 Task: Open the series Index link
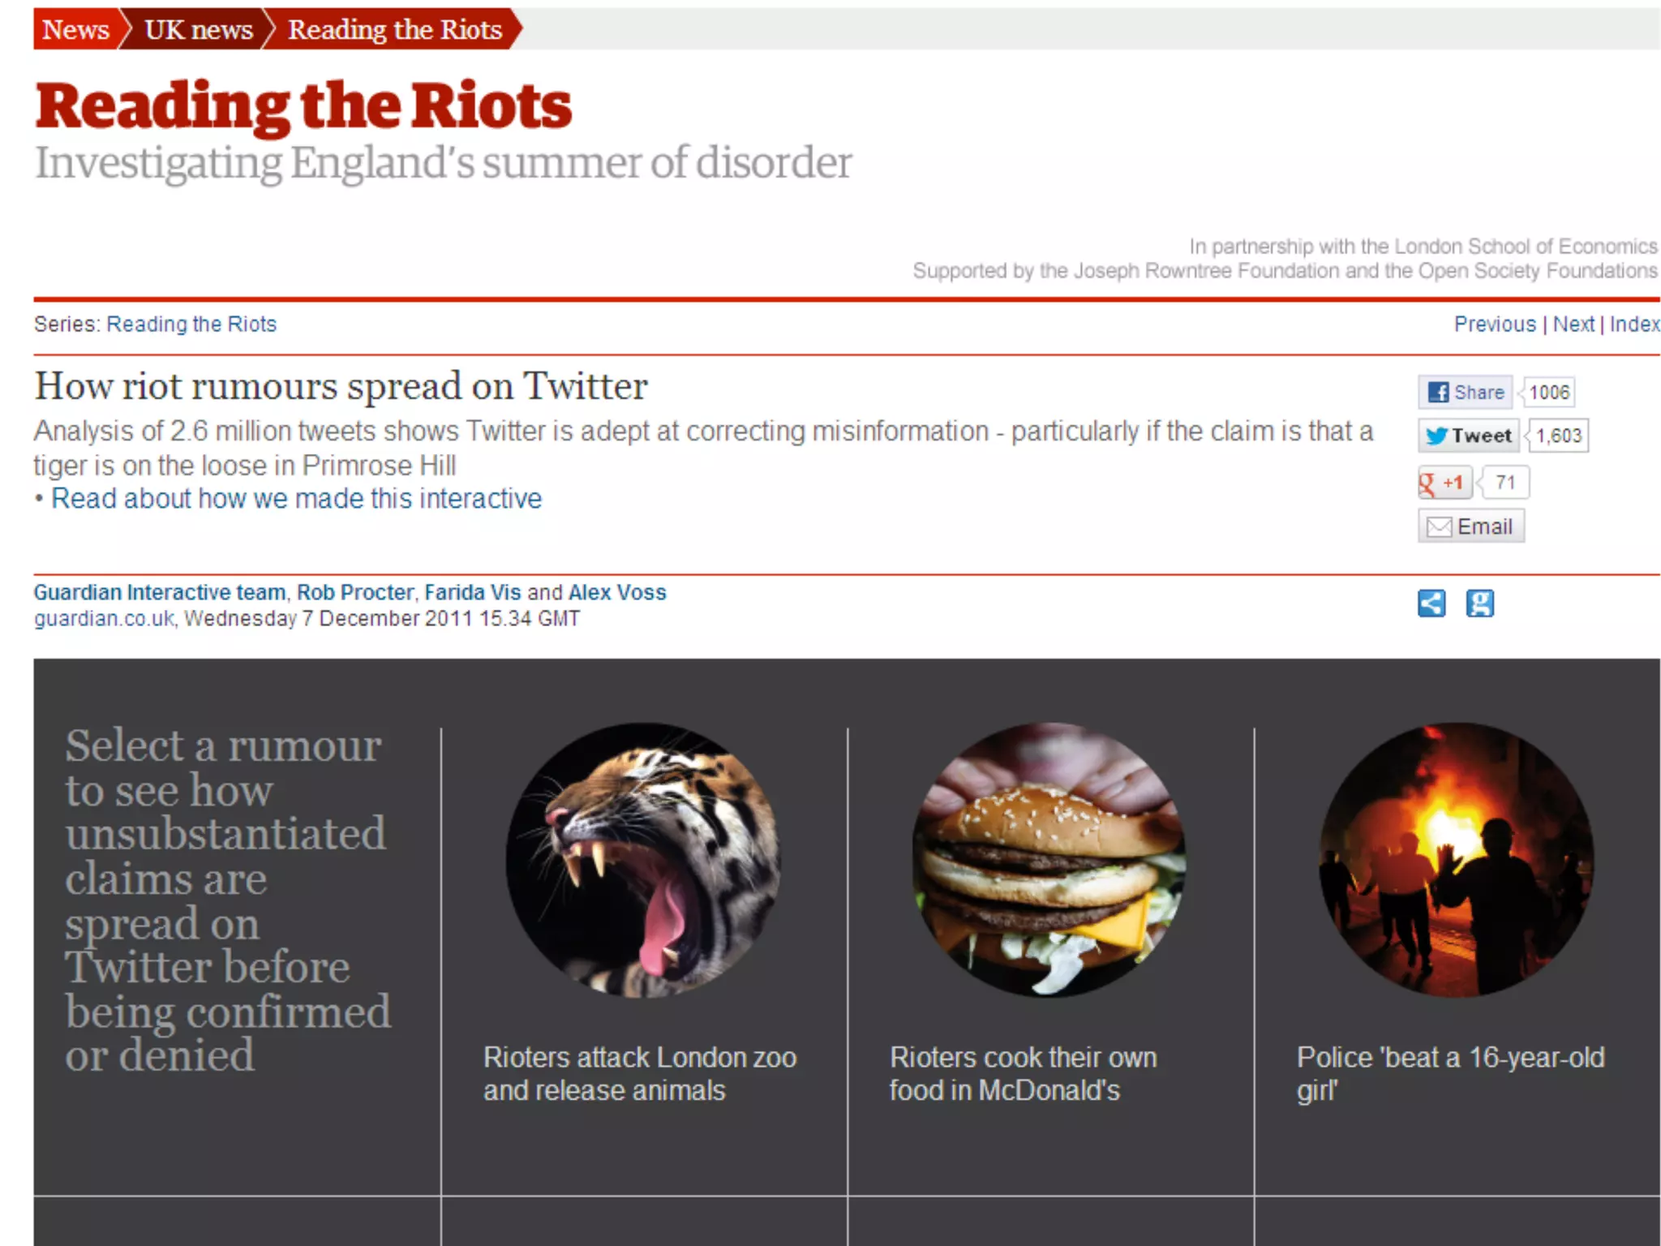click(x=1634, y=324)
